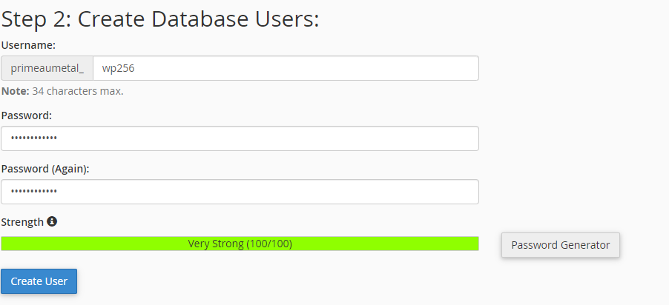
Task: Select the Password: label text
Action: (x=27, y=115)
